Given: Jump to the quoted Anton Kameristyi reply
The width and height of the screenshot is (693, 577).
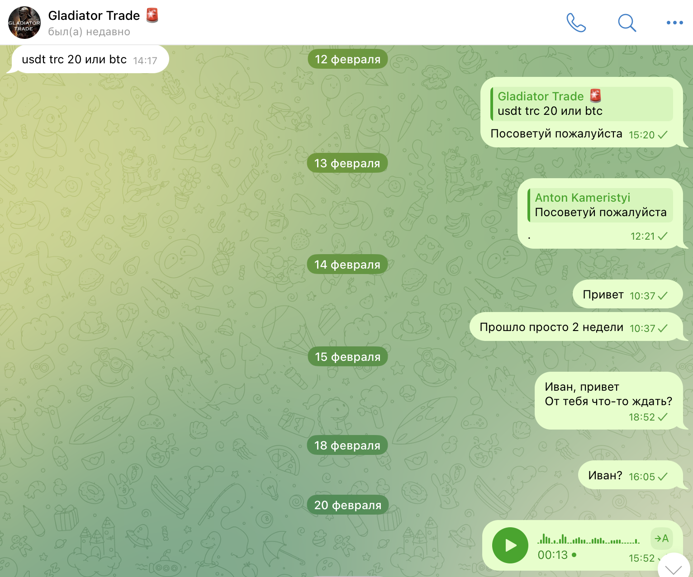Looking at the screenshot, I should (600, 205).
